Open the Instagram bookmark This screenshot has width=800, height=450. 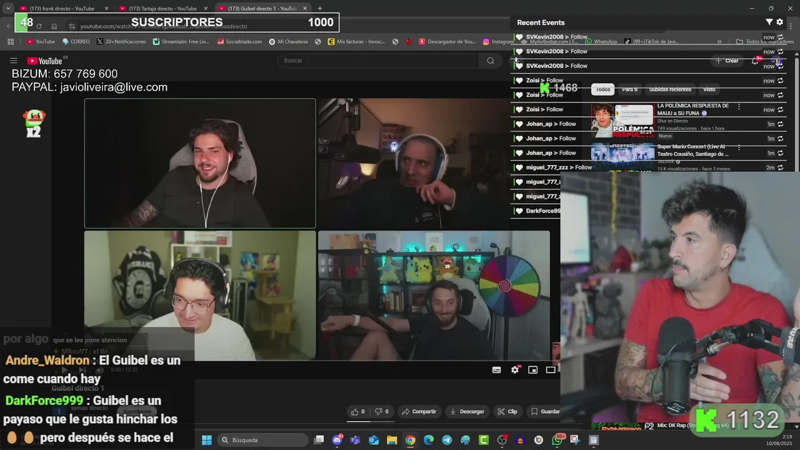[x=499, y=42]
